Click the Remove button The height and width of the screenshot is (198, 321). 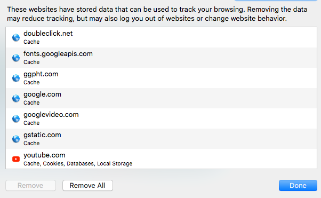click(31, 186)
